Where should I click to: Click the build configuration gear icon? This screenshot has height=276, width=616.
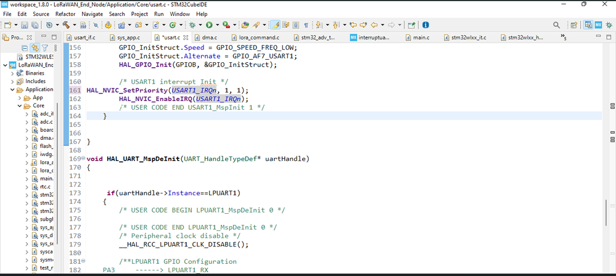pos(49,25)
